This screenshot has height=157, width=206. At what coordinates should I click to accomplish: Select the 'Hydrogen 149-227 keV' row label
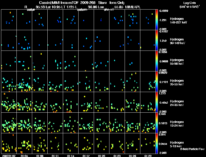pos(178,21)
